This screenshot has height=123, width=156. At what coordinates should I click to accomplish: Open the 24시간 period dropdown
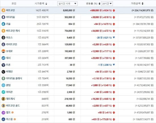(107, 4)
